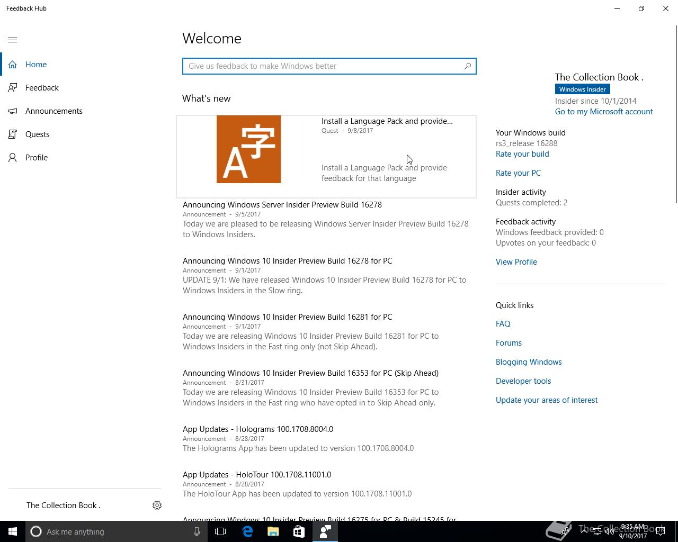This screenshot has height=542, width=678.
Task: Open the Forums quick link
Action: pos(508,343)
